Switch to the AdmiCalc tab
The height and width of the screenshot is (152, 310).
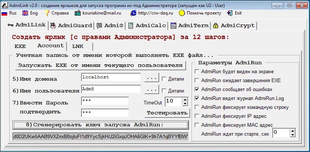[147, 26]
